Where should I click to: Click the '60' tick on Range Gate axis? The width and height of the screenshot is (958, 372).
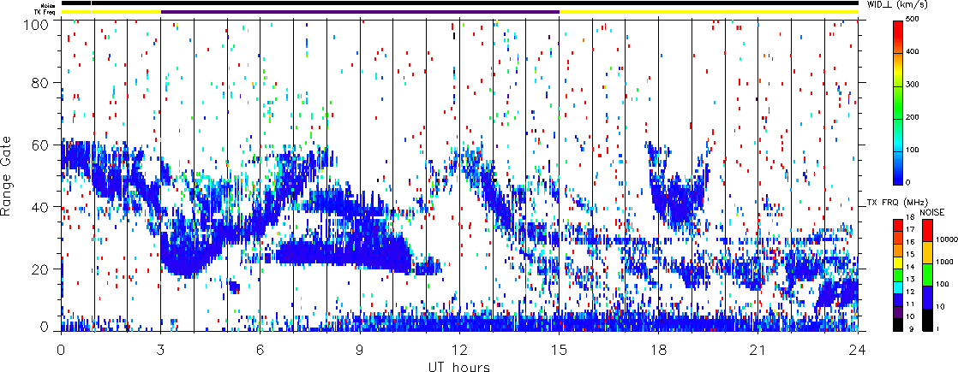point(41,145)
